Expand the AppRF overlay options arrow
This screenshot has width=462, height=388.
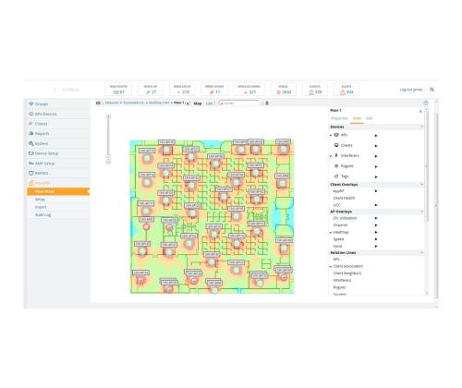point(376,191)
